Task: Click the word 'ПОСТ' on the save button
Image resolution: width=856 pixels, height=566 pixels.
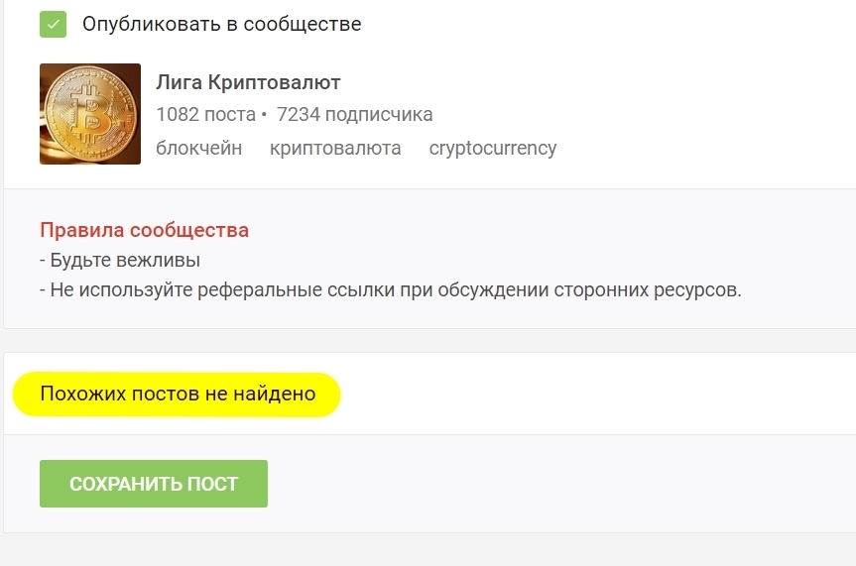Action: tap(212, 484)
